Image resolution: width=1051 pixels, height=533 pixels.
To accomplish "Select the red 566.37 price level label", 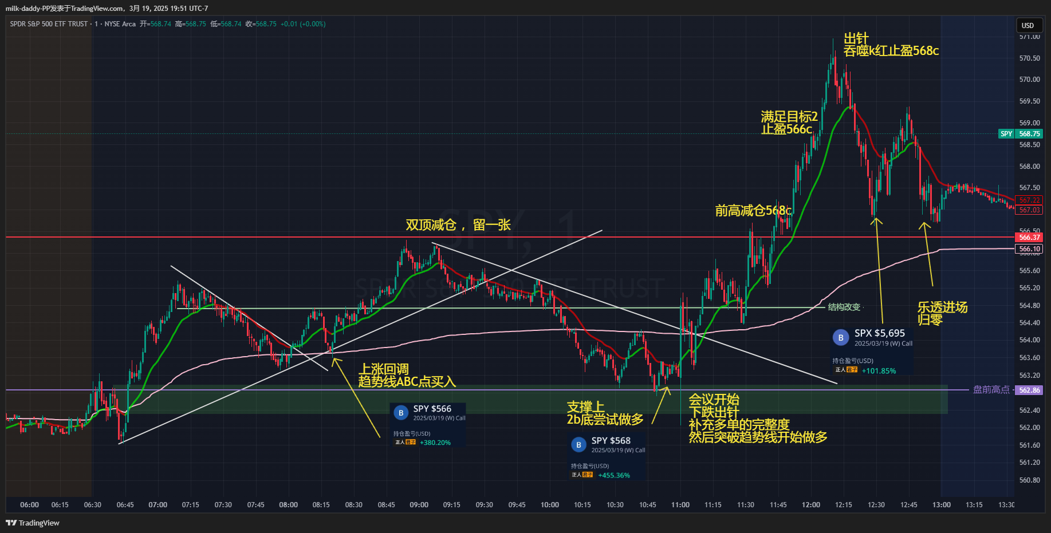I will pos(1029,237).
